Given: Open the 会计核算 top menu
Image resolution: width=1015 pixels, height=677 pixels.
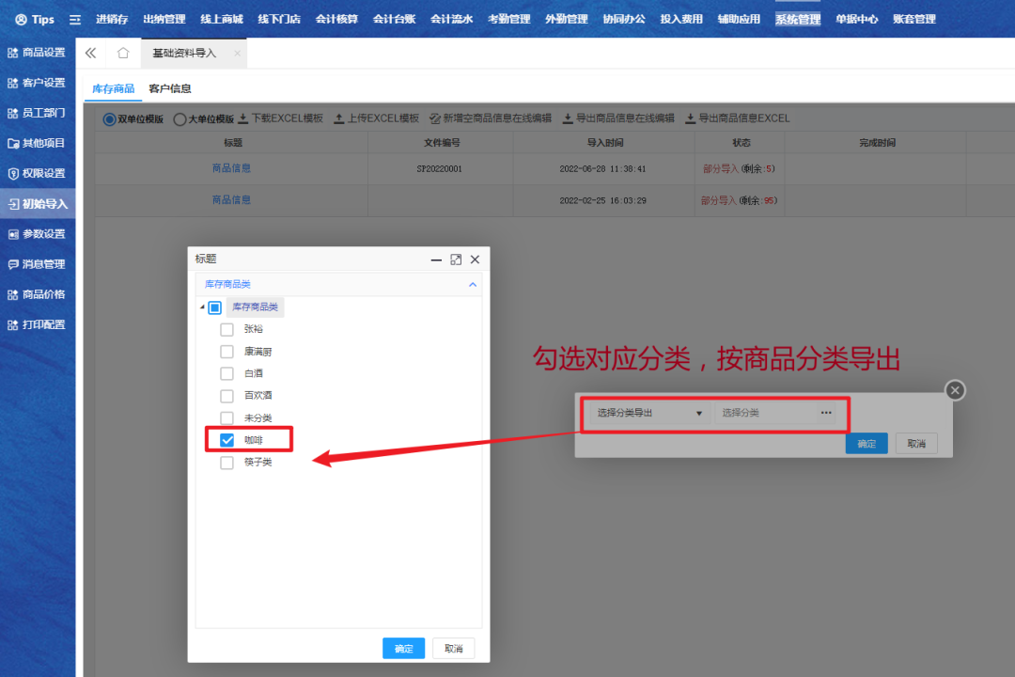Looking at the screenshot, I should pos(336,19).
